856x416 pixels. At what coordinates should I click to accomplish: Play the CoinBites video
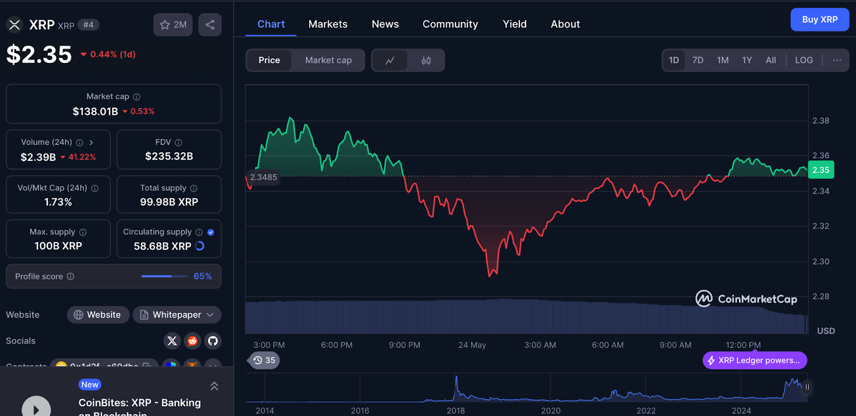click(36, 407)
